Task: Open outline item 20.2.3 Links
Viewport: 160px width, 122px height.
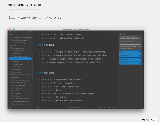Action: 15,90
